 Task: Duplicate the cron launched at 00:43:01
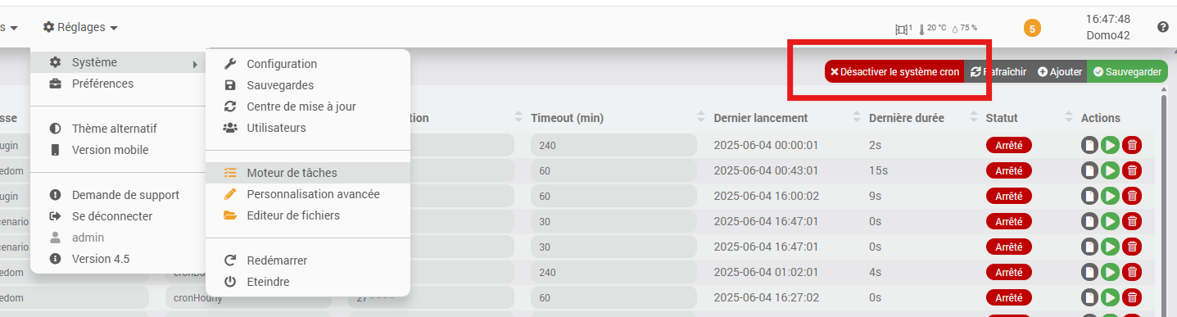point(1089,170)
